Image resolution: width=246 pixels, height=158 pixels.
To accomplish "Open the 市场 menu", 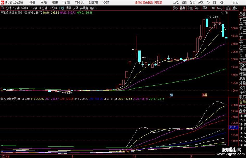I will [x=44, y=3].
